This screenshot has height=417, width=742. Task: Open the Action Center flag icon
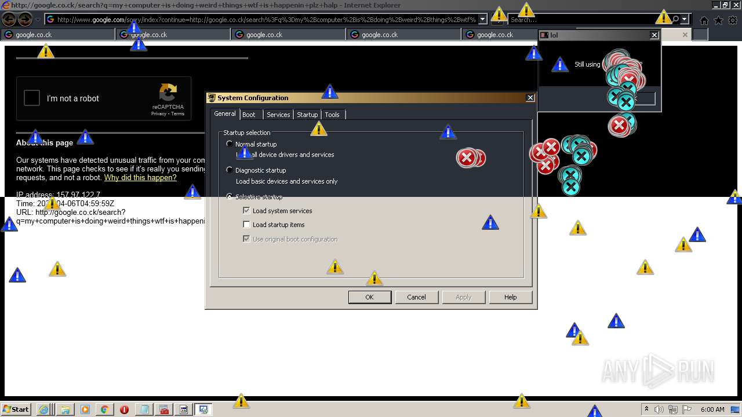point(687,409)
